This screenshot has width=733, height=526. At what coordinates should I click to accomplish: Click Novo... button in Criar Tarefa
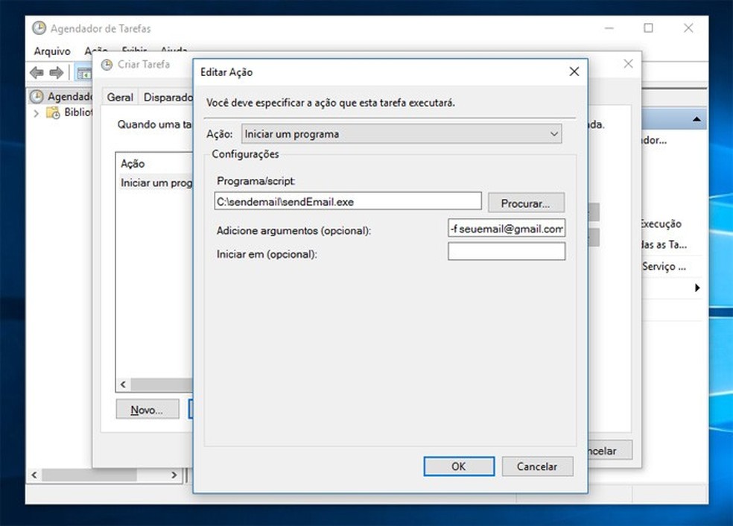click(x=147, y=409)
